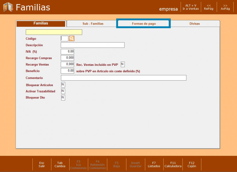Toggle the Activar Trazabilidad N box
The height and width of the screenshot is (172, 237).
(63, 91)
